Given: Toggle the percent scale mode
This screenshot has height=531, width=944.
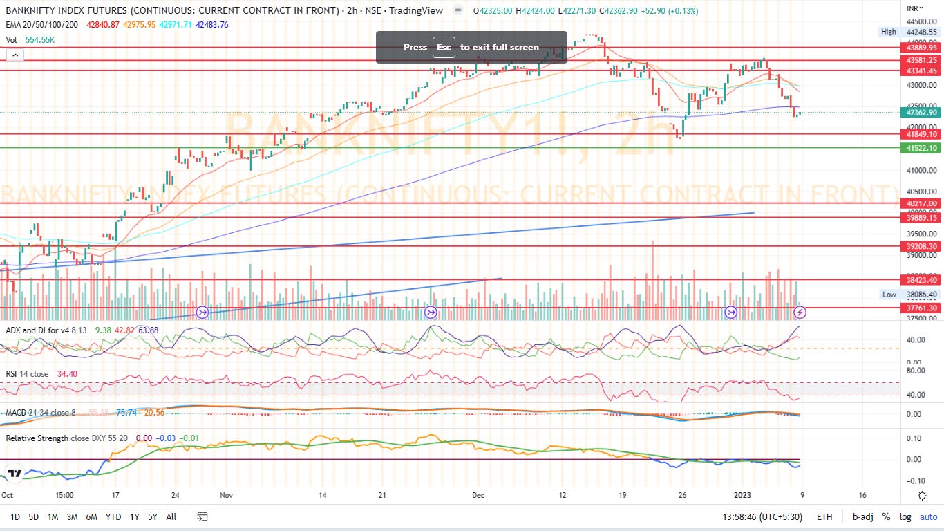Looking at the screenshot, I should [x=886, y=516].
